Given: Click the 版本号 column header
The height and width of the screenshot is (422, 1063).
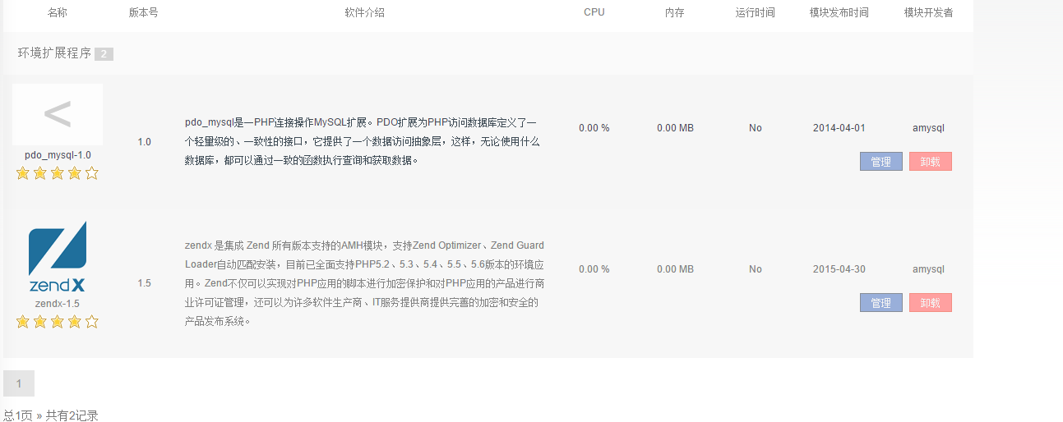Looking at the screenshot, I should 144,12.
